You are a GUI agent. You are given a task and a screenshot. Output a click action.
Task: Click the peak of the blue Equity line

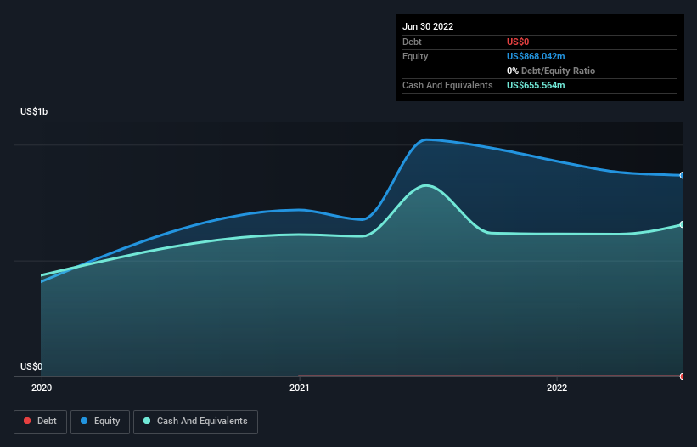tap(426, 139)
